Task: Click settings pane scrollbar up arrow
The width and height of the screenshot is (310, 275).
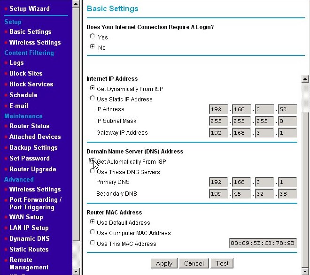Action: pos(305,79)
